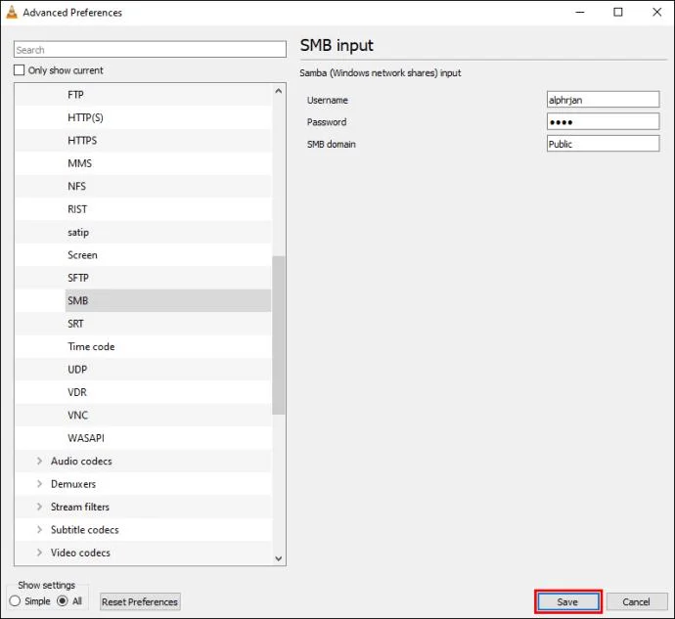The image size is (675, 619).
Task: Expand the Stream filters tree node
Action: (x=39, y=507)
